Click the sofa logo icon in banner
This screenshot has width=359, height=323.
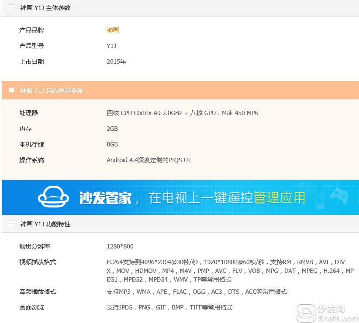(x=53, y=197)
